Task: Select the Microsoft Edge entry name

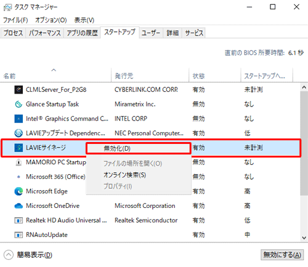Action: coord(47,191)
